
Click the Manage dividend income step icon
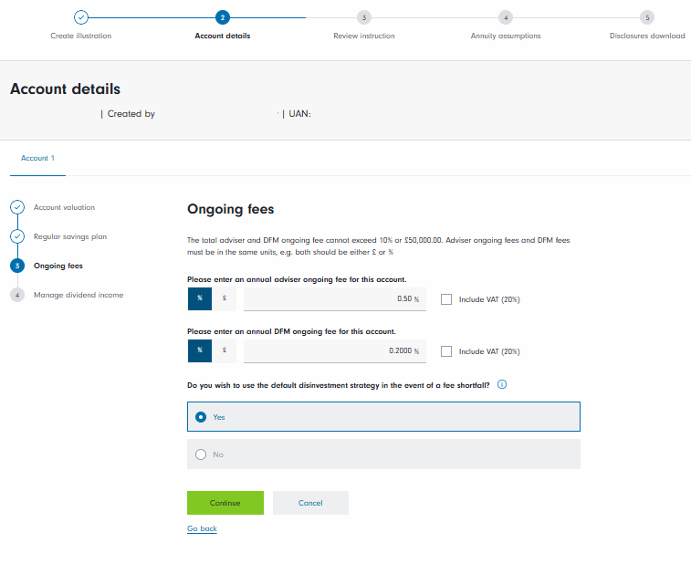point(17,295)
